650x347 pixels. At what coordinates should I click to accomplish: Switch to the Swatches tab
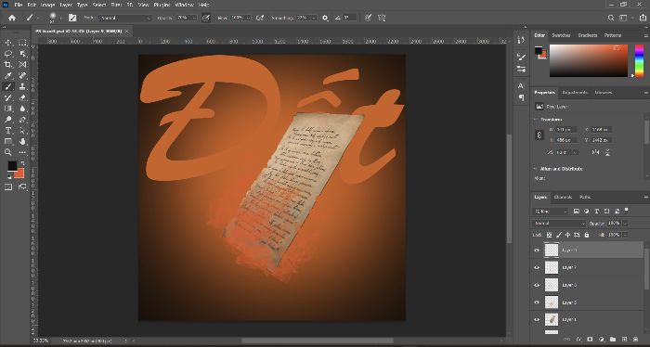tap(561, 35)
